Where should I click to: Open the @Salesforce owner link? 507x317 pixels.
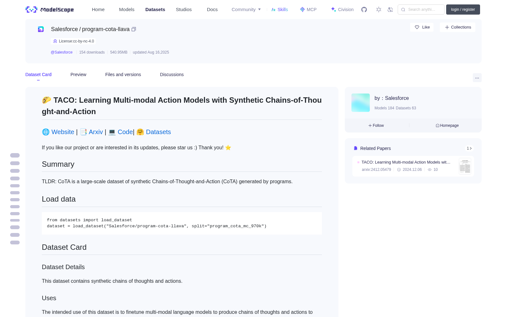[x=61, y=52]
